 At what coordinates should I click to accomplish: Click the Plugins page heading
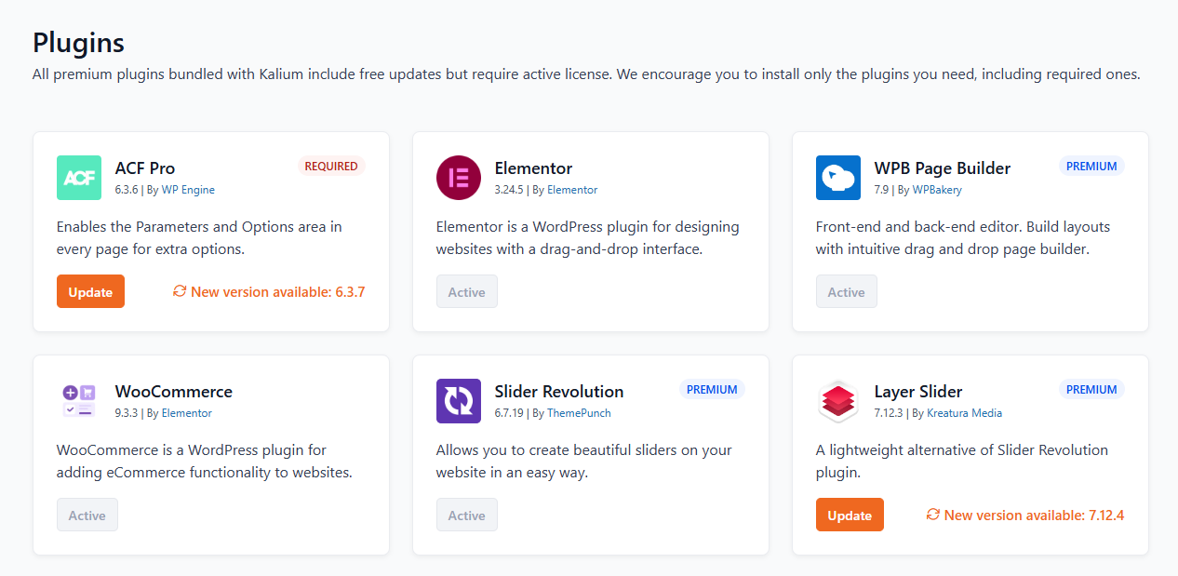coord(78,43)
